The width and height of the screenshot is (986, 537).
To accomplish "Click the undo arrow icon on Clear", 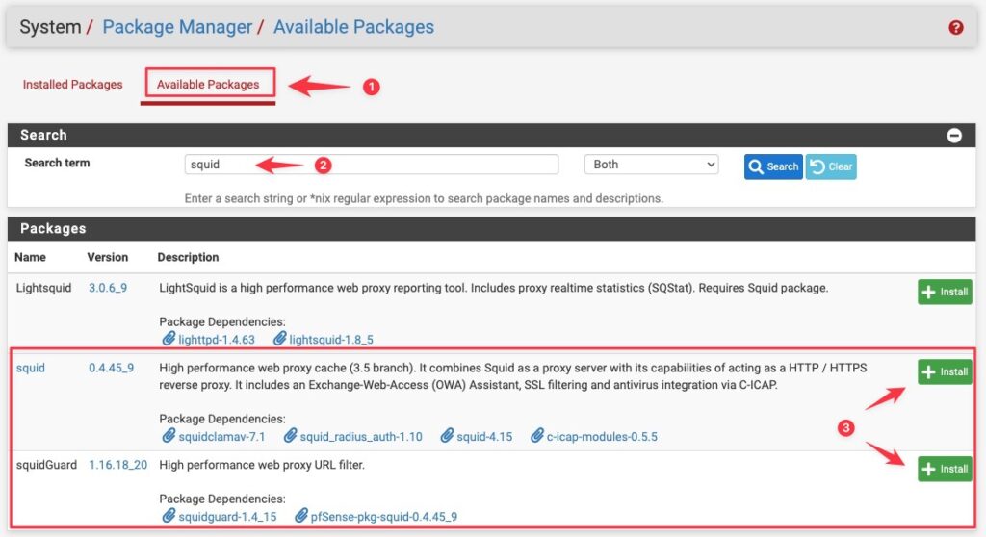I will [817, 166].
